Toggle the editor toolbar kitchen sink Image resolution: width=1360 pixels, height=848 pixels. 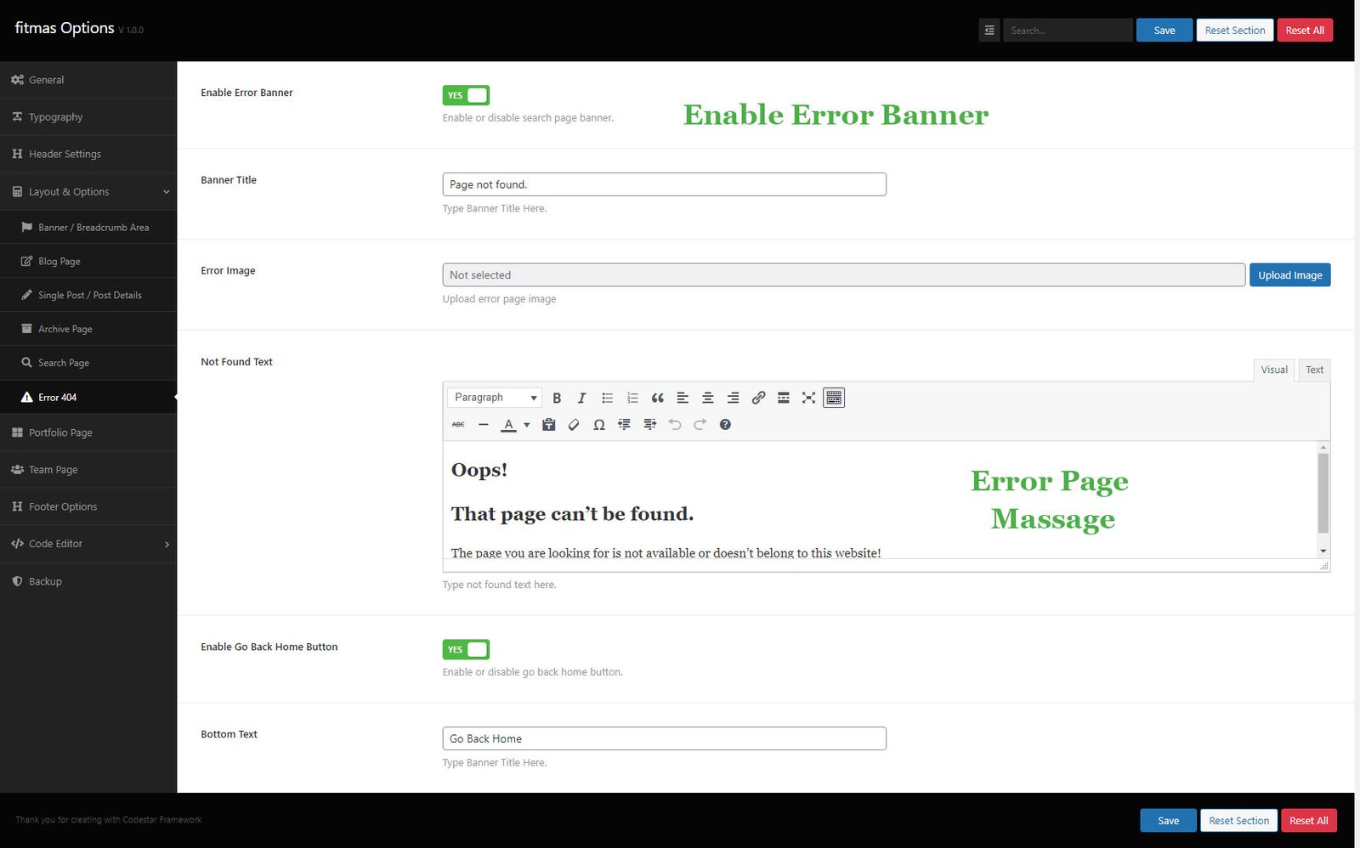click(x=834, y=398)
